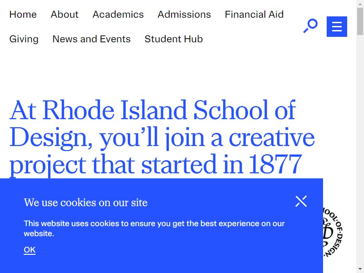The image size is (364, 273).
Task: Click the RISD seal logo
Action: point(333,232)
